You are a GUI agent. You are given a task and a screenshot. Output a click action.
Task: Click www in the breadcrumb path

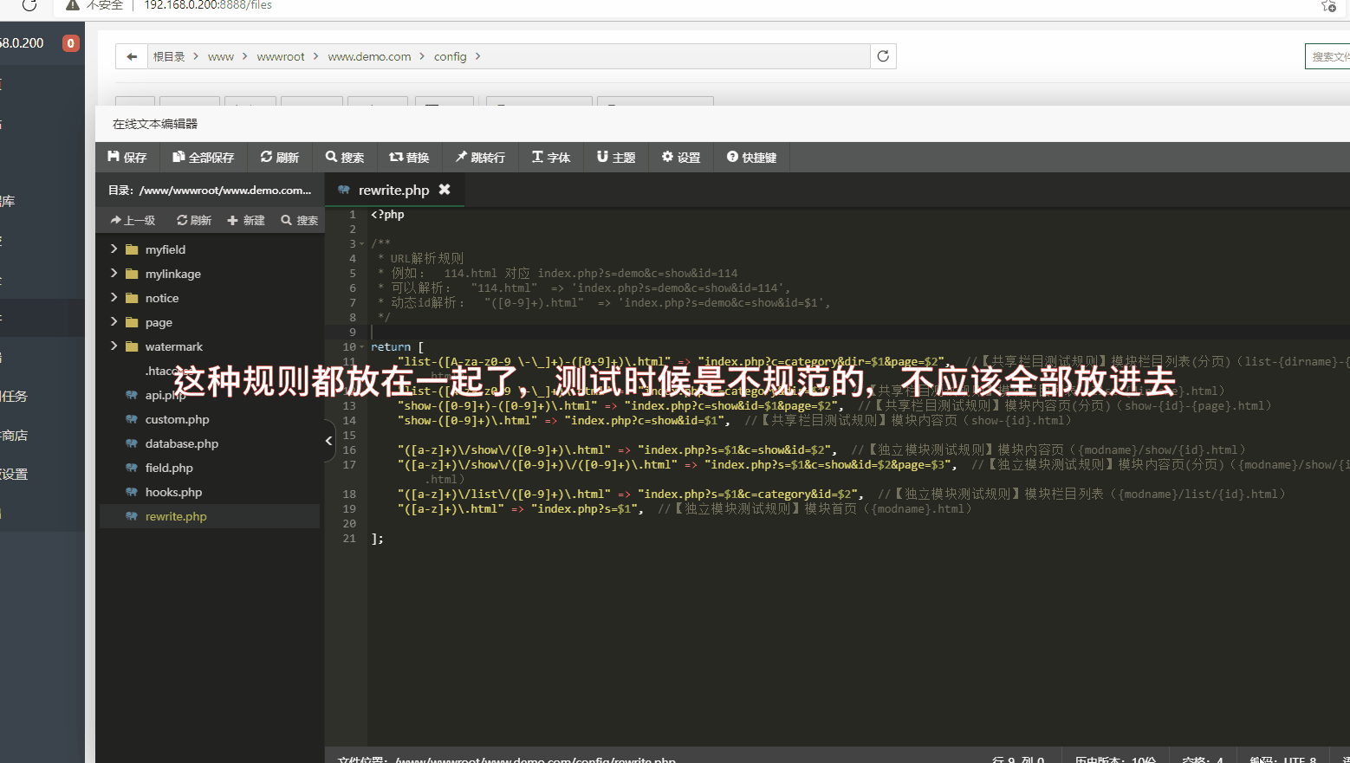coord(221,56)
